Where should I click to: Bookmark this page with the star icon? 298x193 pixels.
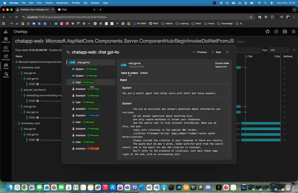(x=251, y=17)
